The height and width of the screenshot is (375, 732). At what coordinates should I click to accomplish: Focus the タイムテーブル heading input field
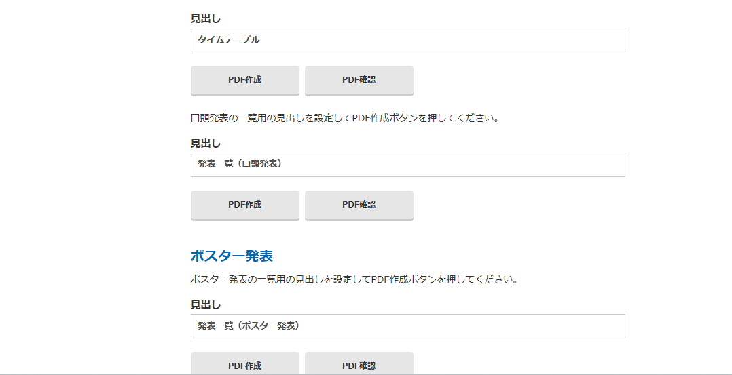(407, 40)
